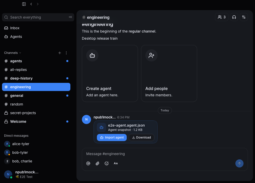Open group message bob, charlie
This screenshot has width=255, height=183.
36,161
